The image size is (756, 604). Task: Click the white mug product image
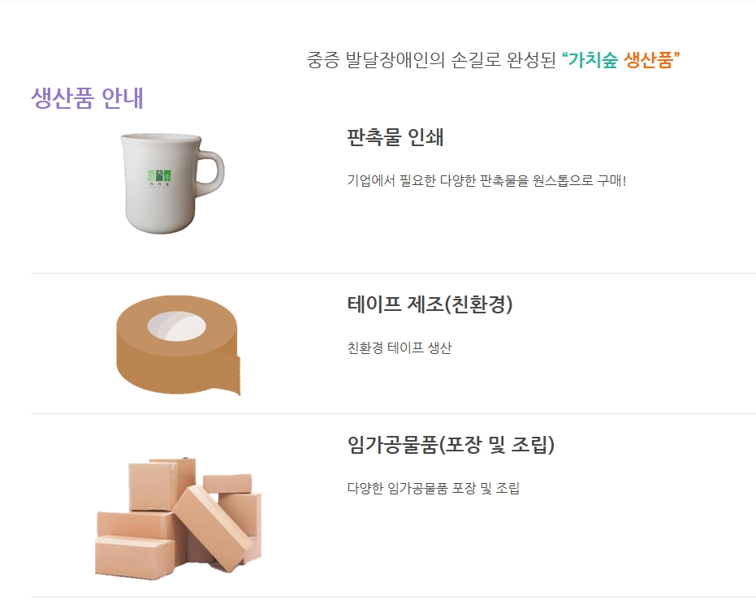click(x=172, y=183)
